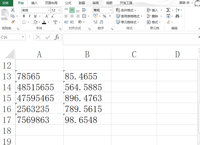Click Merge and Center icon
Image resolution: width=200 pixels, height=145 pixels.
point(84,16)
